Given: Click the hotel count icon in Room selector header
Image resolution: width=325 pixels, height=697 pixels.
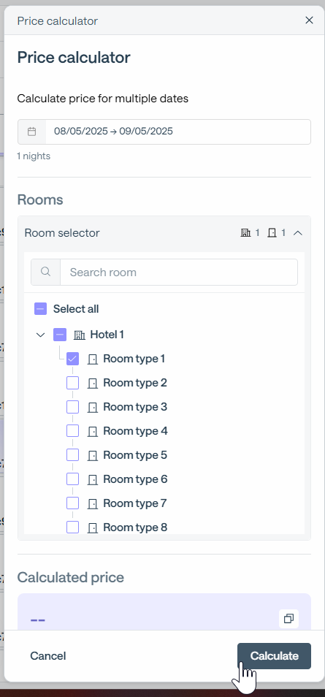Looking at the screenshot, I should [245, 232].
